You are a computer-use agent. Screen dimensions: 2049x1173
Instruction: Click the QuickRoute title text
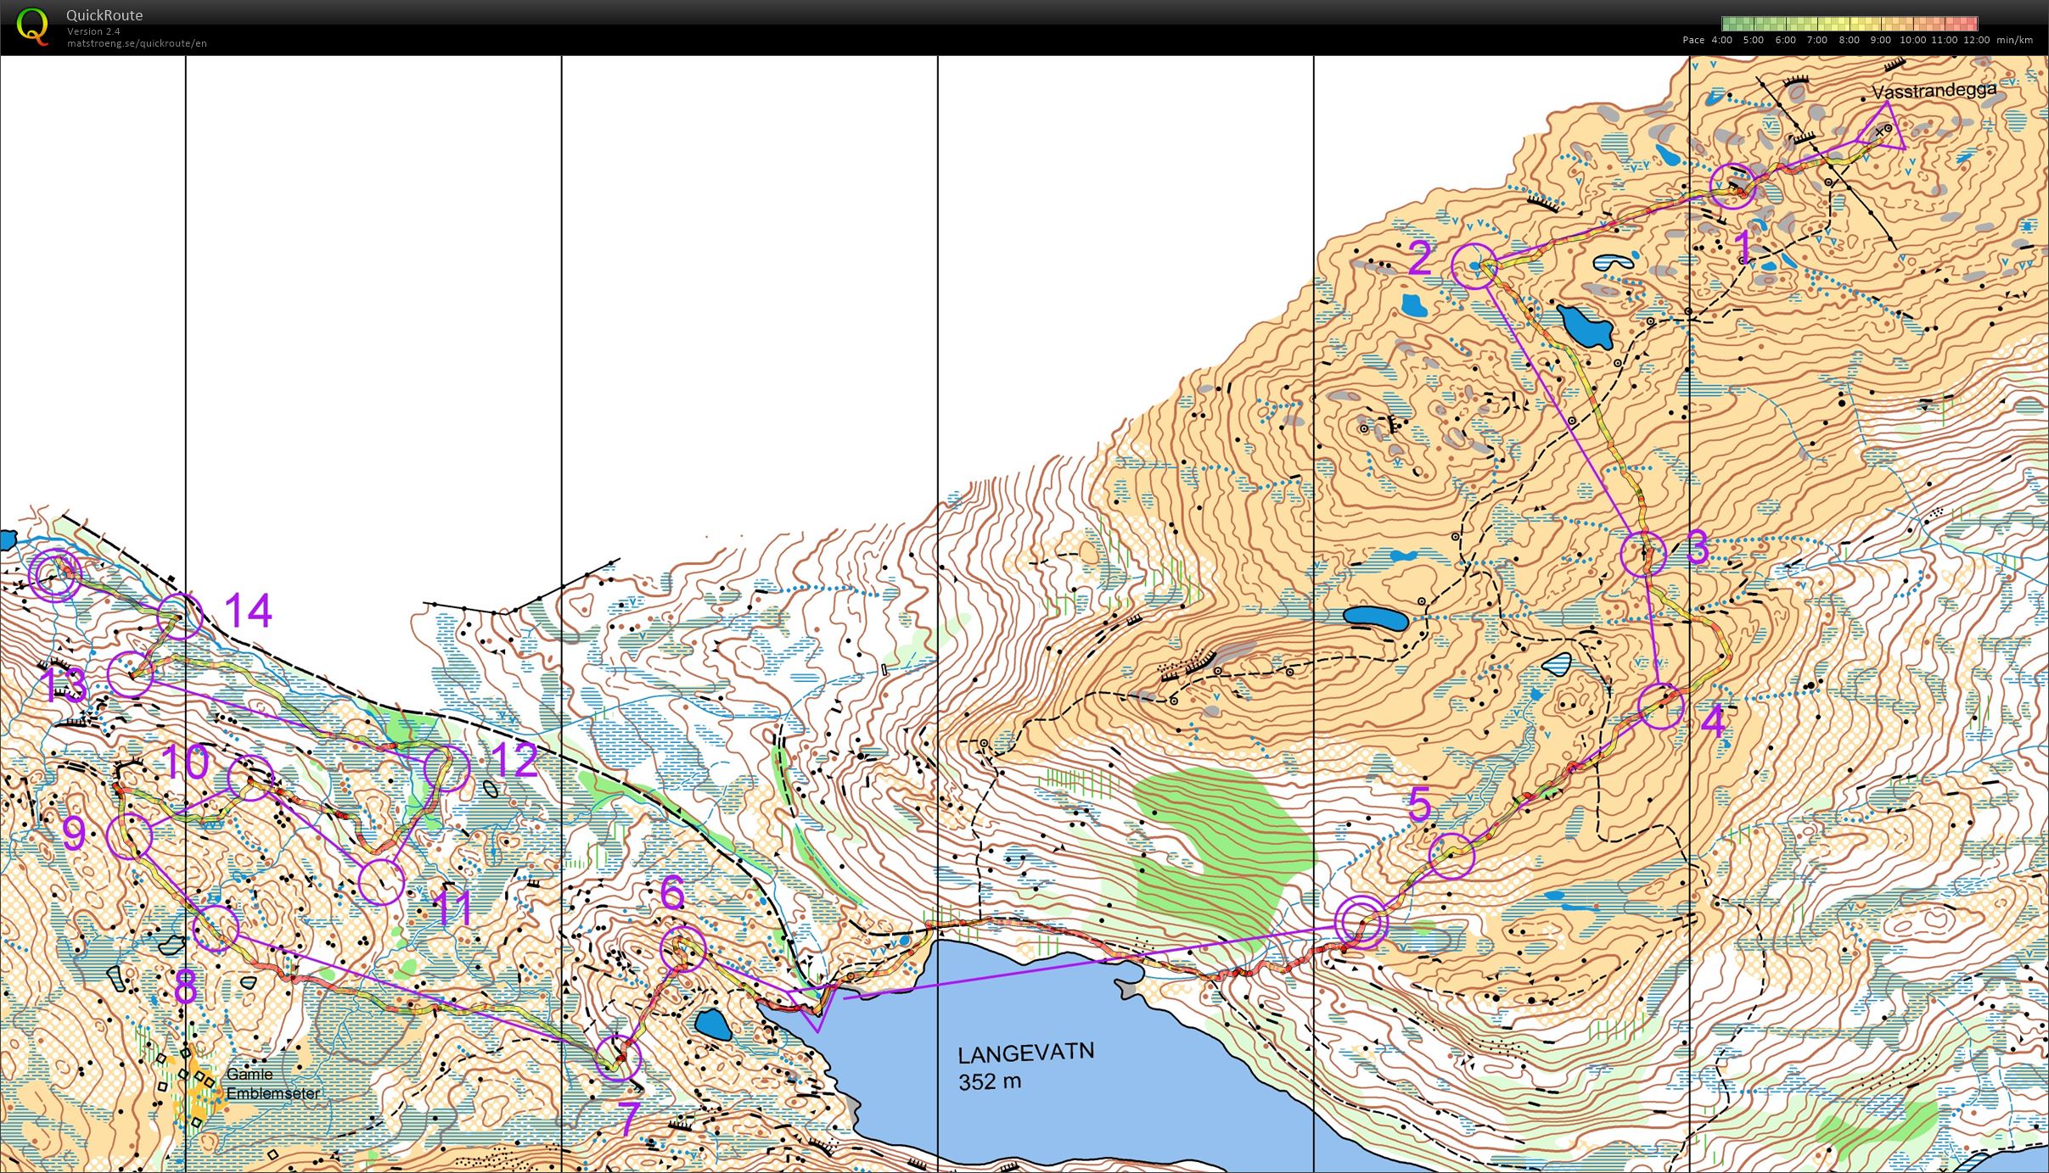(x=104, y=15)
